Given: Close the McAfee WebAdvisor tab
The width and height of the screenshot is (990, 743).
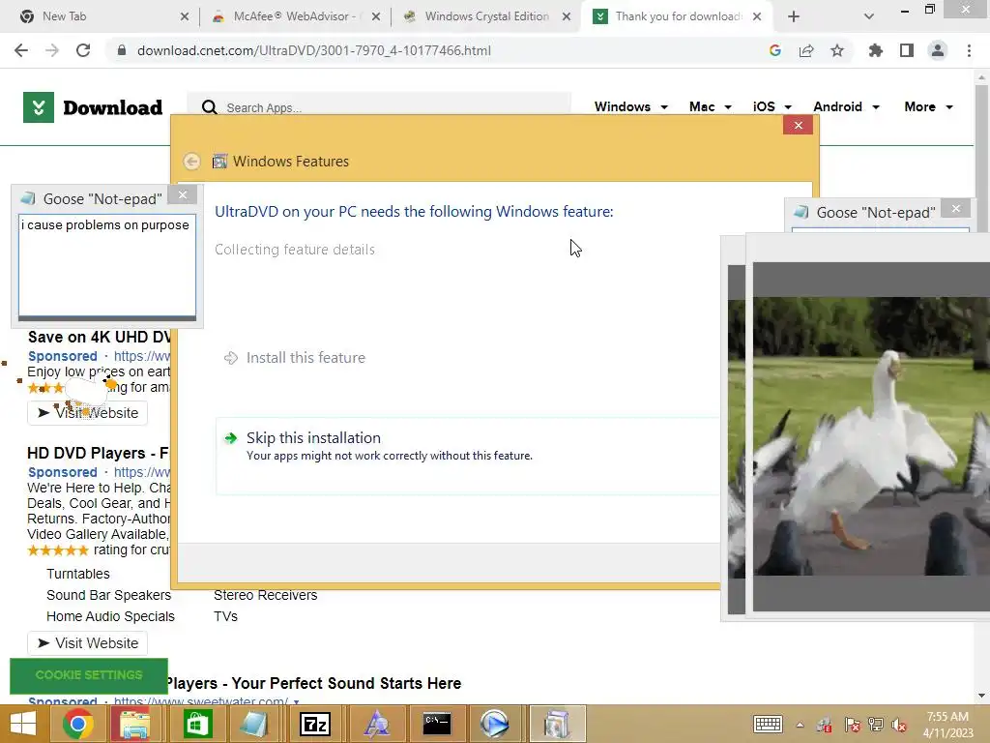Looking at the screenshot, I should (x=376, y=16).
